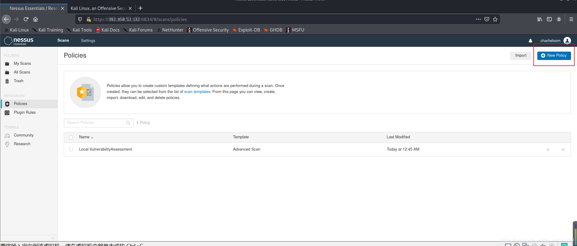Viewport: 577px width, 246px height.
Task: Collapse the sidebar with double chevron
Action: [53, 238]
